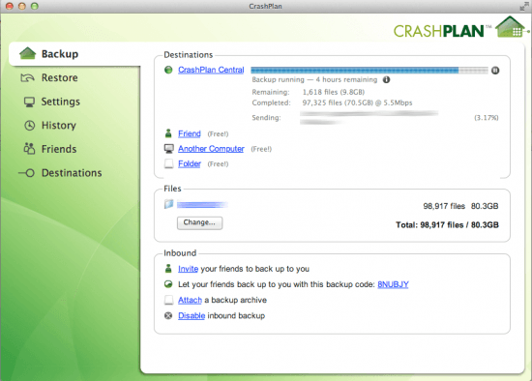The width and height of the screenshot is (532, 381).
Task: Click the green house Backup icon
Action: pyautogui.click(x=27, y=53)
